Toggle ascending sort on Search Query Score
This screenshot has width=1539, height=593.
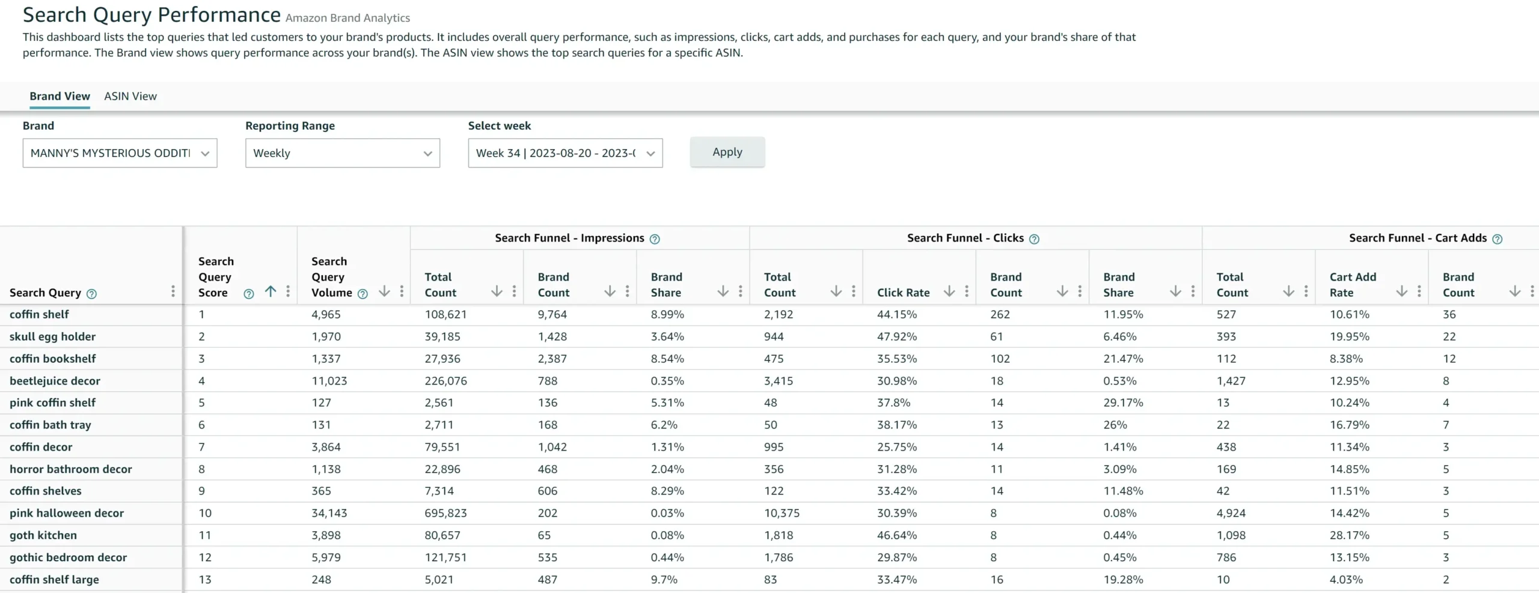(x=271, y=291)
